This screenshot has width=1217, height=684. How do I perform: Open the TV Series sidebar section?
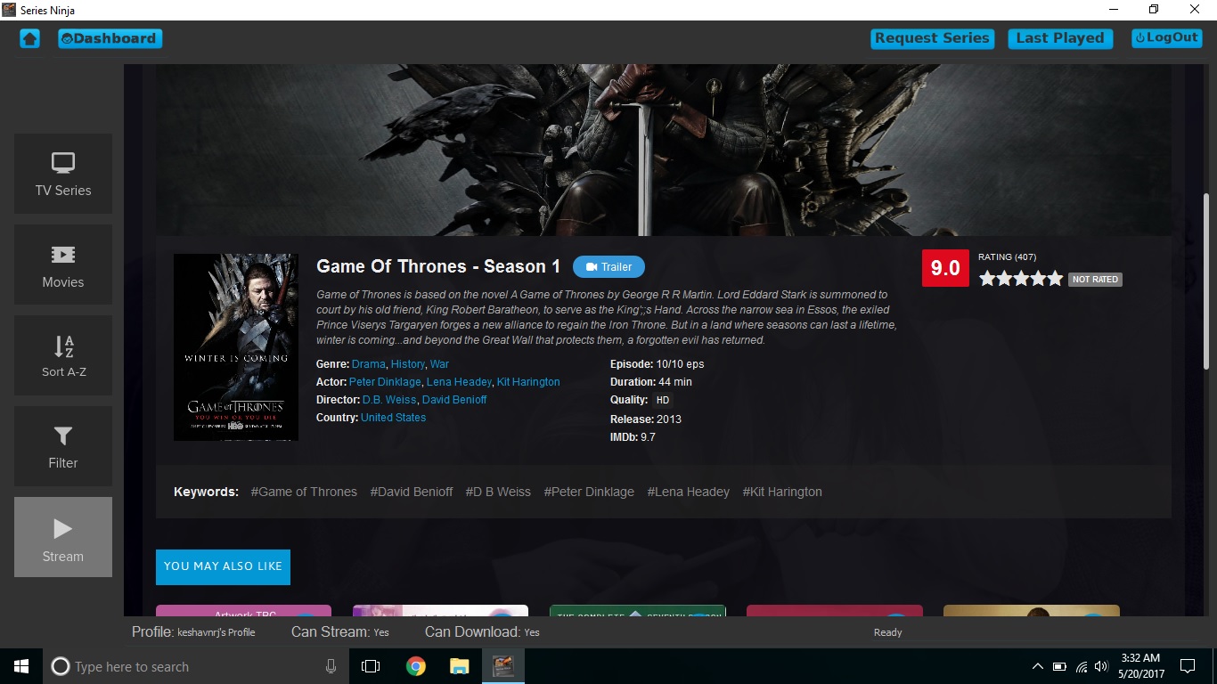point(63,174)
